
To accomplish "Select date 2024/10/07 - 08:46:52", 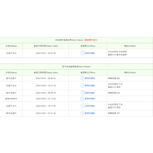I will 46,78.
